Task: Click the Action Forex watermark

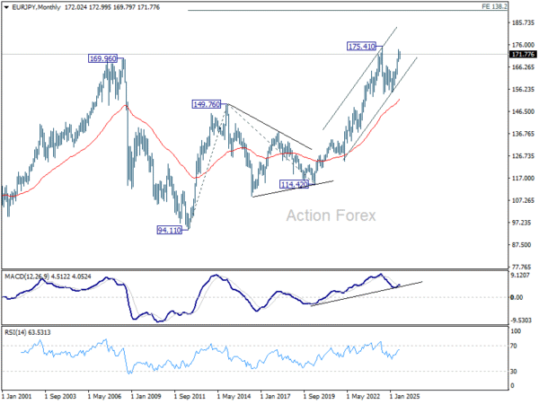Action: click(331, 215)
